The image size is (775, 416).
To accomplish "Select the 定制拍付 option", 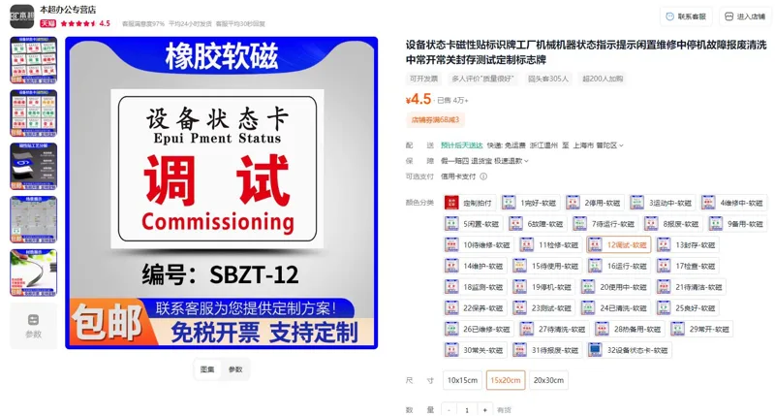I will [469, 203].
